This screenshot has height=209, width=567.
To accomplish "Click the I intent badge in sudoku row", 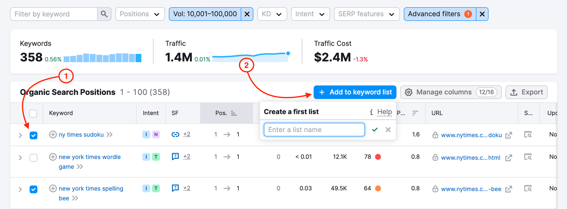I will (x=146, y=135).
